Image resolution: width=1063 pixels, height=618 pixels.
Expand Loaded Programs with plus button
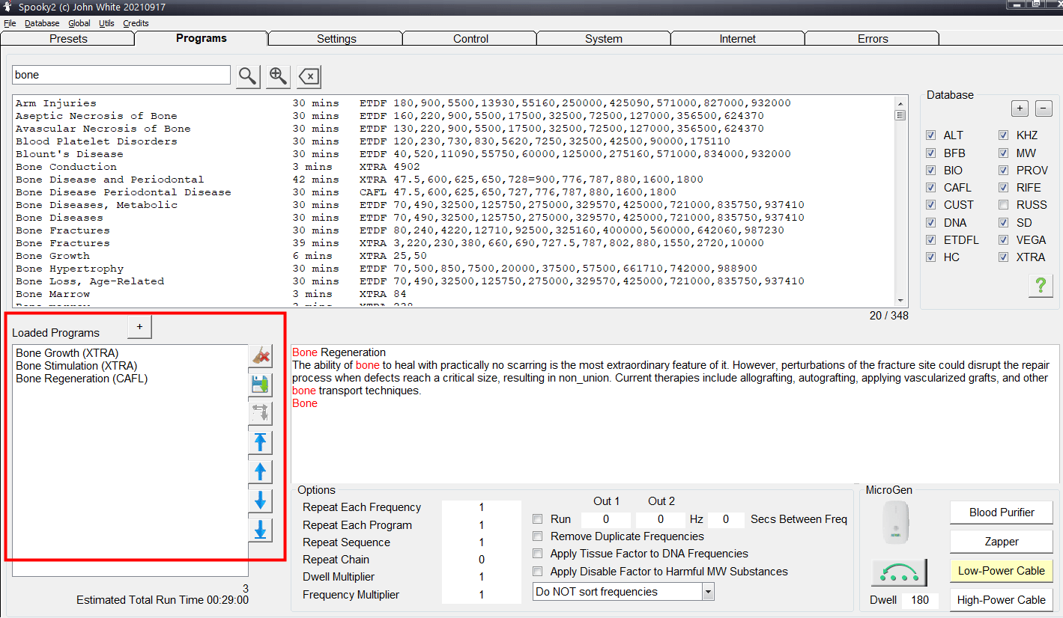pos(140,327)
